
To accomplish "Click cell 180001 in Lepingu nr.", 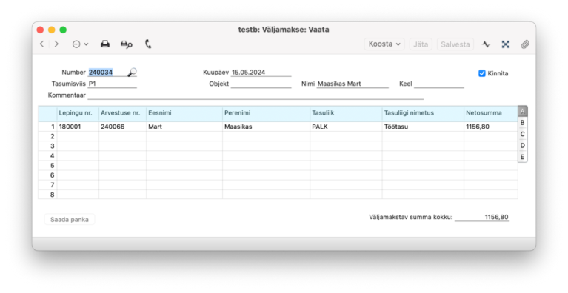I will point(78,127).
